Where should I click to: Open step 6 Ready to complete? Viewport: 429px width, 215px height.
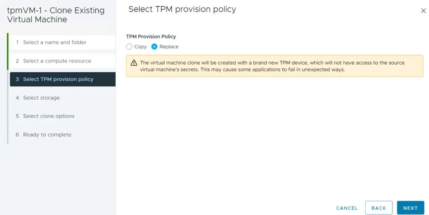coord(63,135)
